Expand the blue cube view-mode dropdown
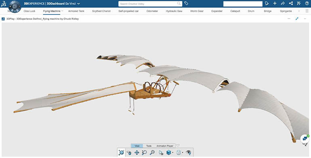Image resolution: width=311 pixels, height=158 pixels. pos(173,153)
